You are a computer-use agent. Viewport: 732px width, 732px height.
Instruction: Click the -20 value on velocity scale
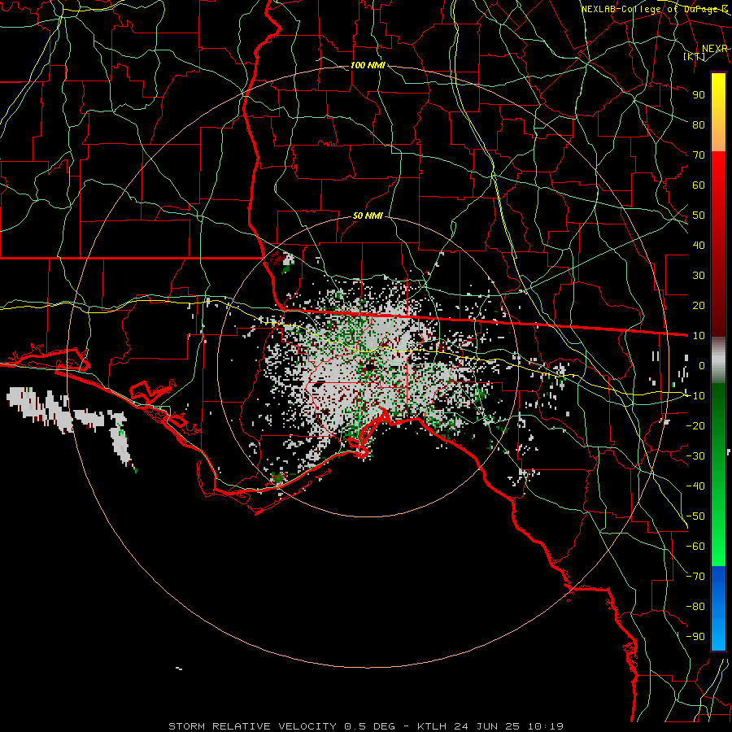point(695,425)
